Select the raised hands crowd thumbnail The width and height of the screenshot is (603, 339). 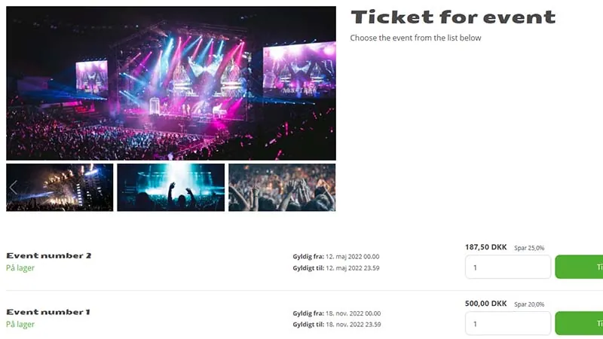point(282,188)
